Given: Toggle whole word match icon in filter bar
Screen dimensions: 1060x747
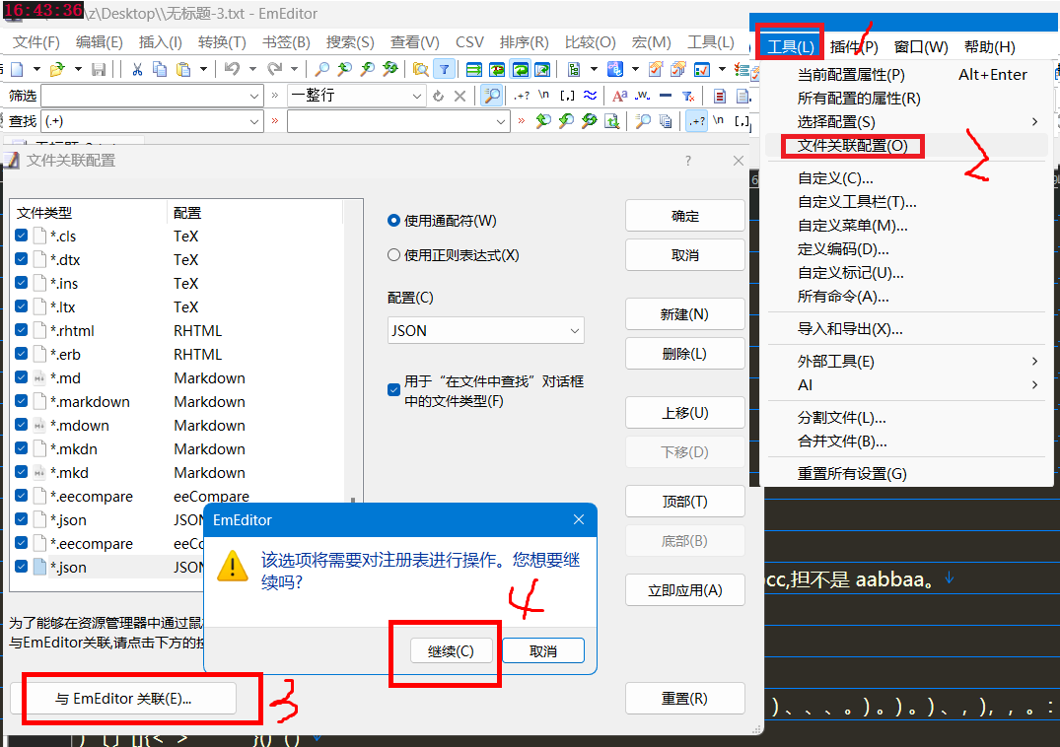Looking at the screenshot, I should 642,96.
